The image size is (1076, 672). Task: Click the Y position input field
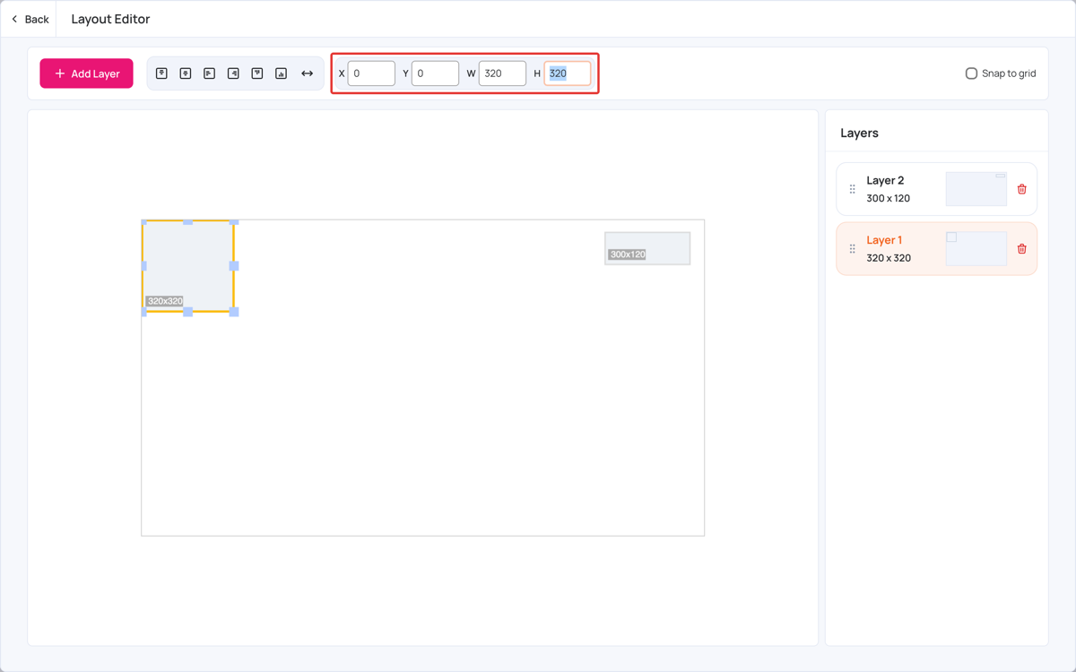point(435,73)
